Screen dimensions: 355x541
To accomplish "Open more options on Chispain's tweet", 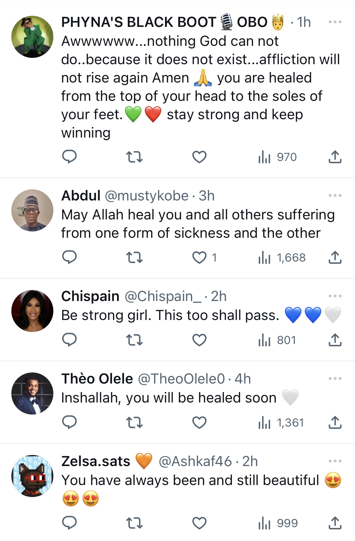I will (335, 296).
